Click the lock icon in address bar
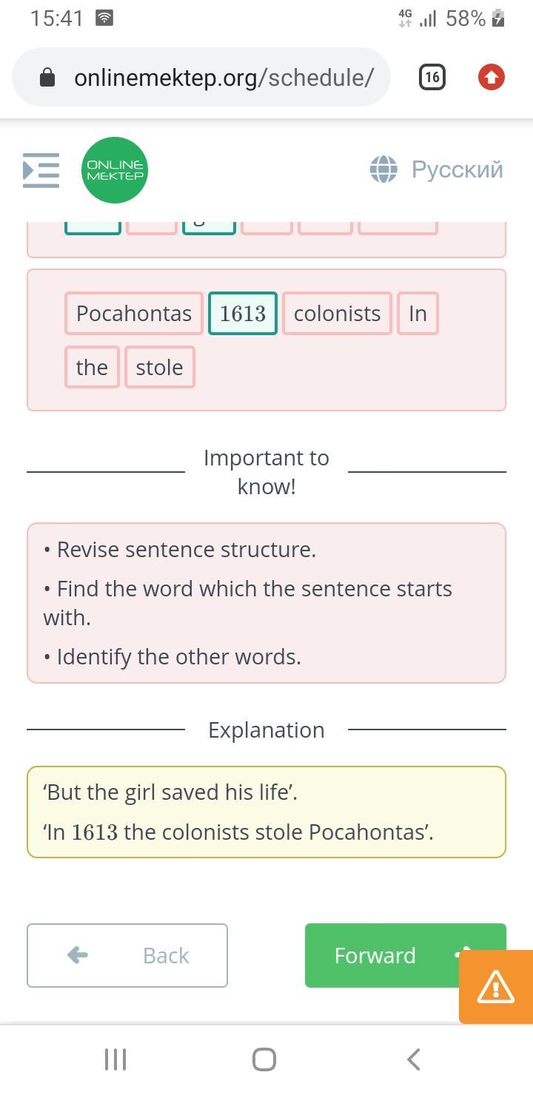Screen dimensions: 533x1095 point(47,78)
